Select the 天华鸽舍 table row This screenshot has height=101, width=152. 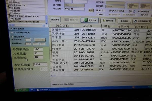pos(101,34)
